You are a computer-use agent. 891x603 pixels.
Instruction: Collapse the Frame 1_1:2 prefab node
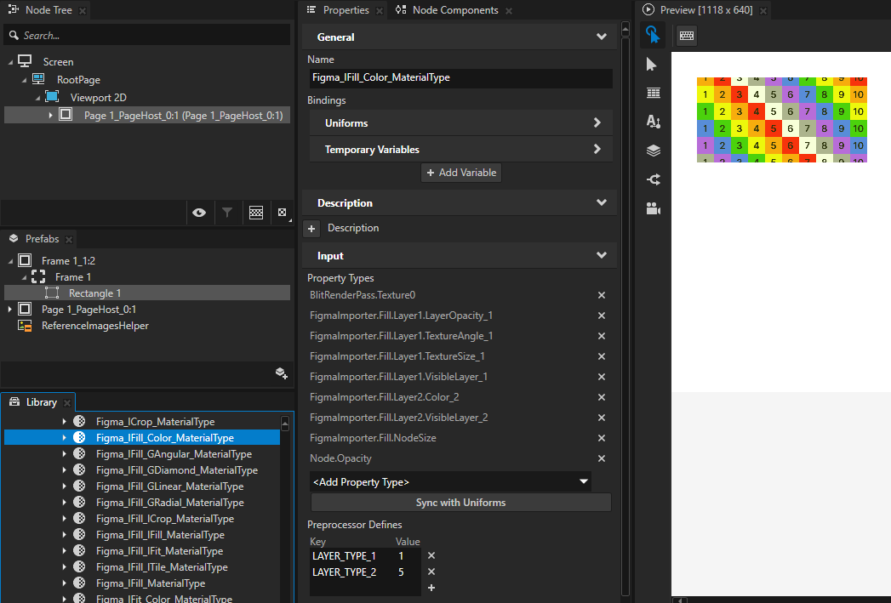pyautogui.click(x=9, y=260)
